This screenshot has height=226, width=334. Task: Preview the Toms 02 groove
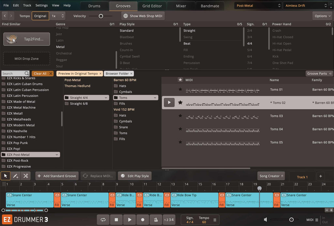(x=169, y=102)
